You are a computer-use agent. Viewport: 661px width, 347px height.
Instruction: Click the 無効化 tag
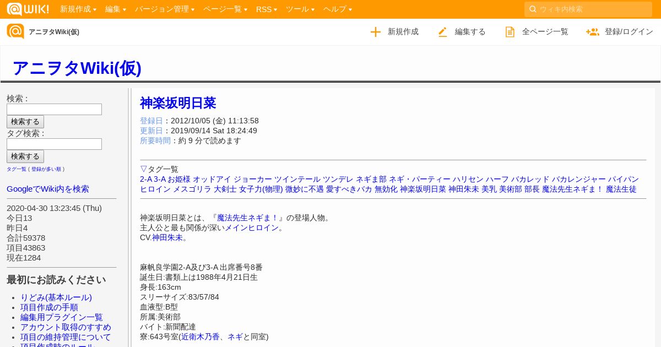tap(386, 189)
